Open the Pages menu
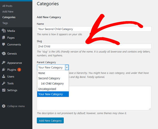 [11, 38]
